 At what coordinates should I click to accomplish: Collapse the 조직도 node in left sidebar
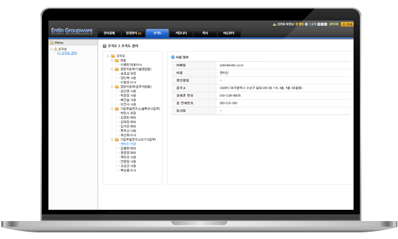[x=52, y=49]
